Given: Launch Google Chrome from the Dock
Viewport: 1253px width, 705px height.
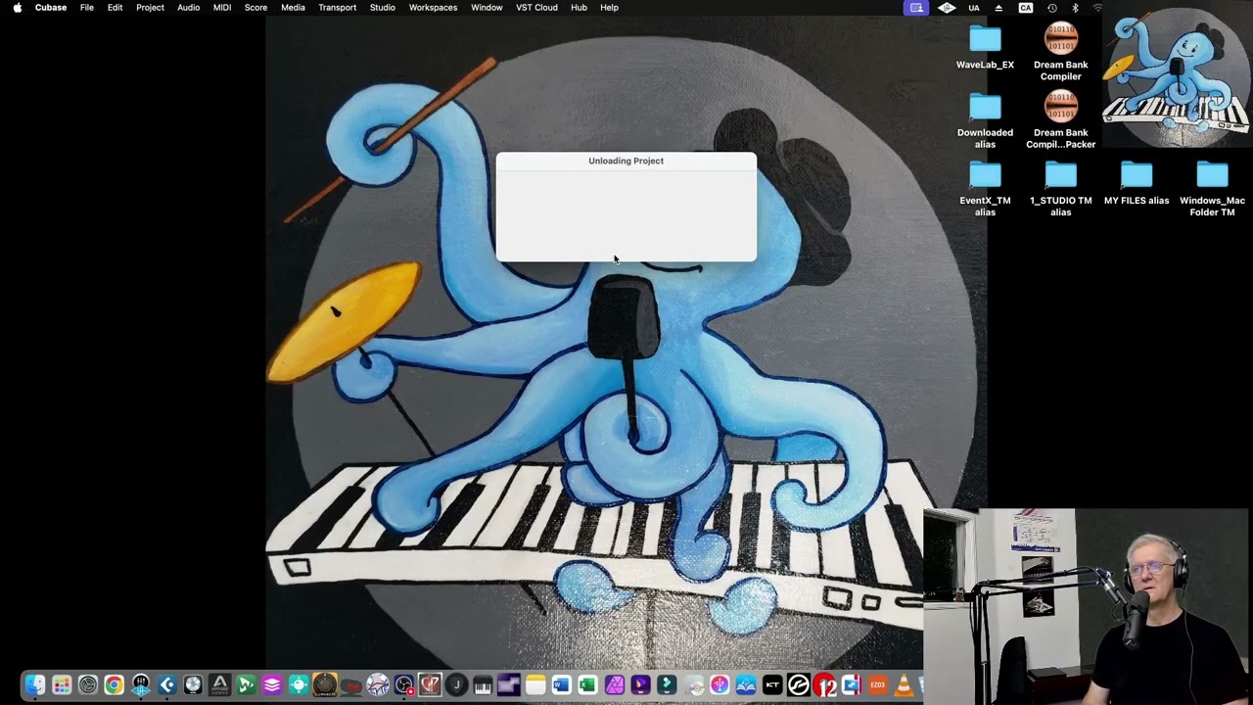Looking at the screenshot, I should (x=115, y=685).
